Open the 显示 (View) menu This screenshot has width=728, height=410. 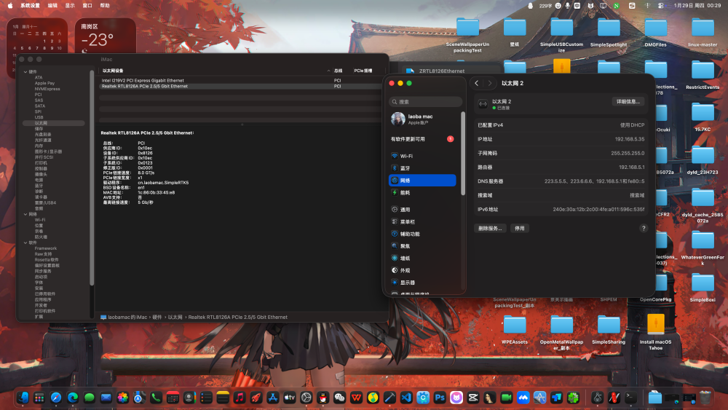[x=70, y=6]
